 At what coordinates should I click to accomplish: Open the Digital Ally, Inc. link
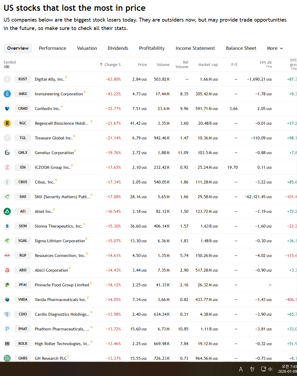[x=50, y=79]
